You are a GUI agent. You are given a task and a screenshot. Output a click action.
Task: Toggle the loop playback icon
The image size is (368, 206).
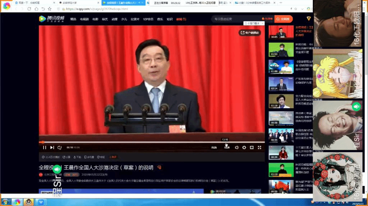coord(60,147)
